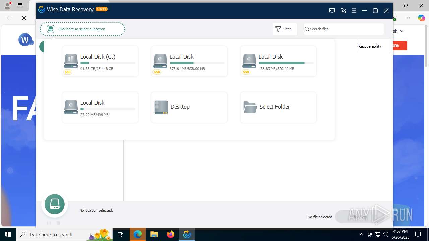Viewport: 429px width, 241px height.
Task: Click the Recover button
Action: (361, 217)
